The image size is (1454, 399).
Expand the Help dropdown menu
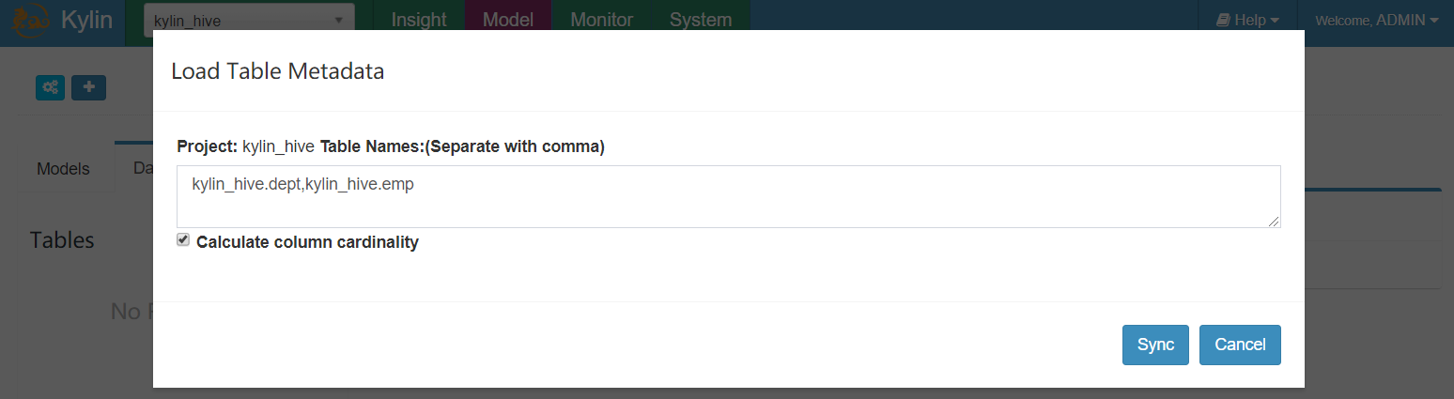pos(1247,20)
